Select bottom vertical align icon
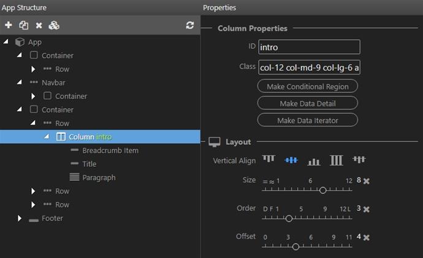Screen dimensions: 423x258 point(314,161)
